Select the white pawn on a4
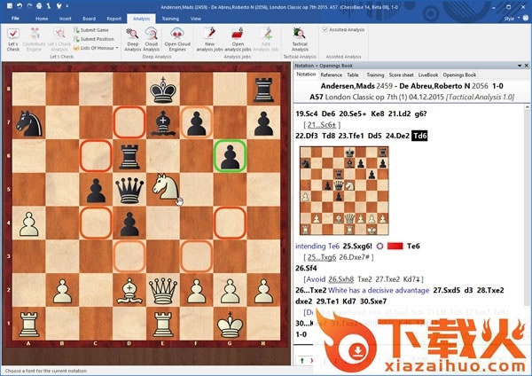This screenshot has width=532, height=376. (29, 223)
